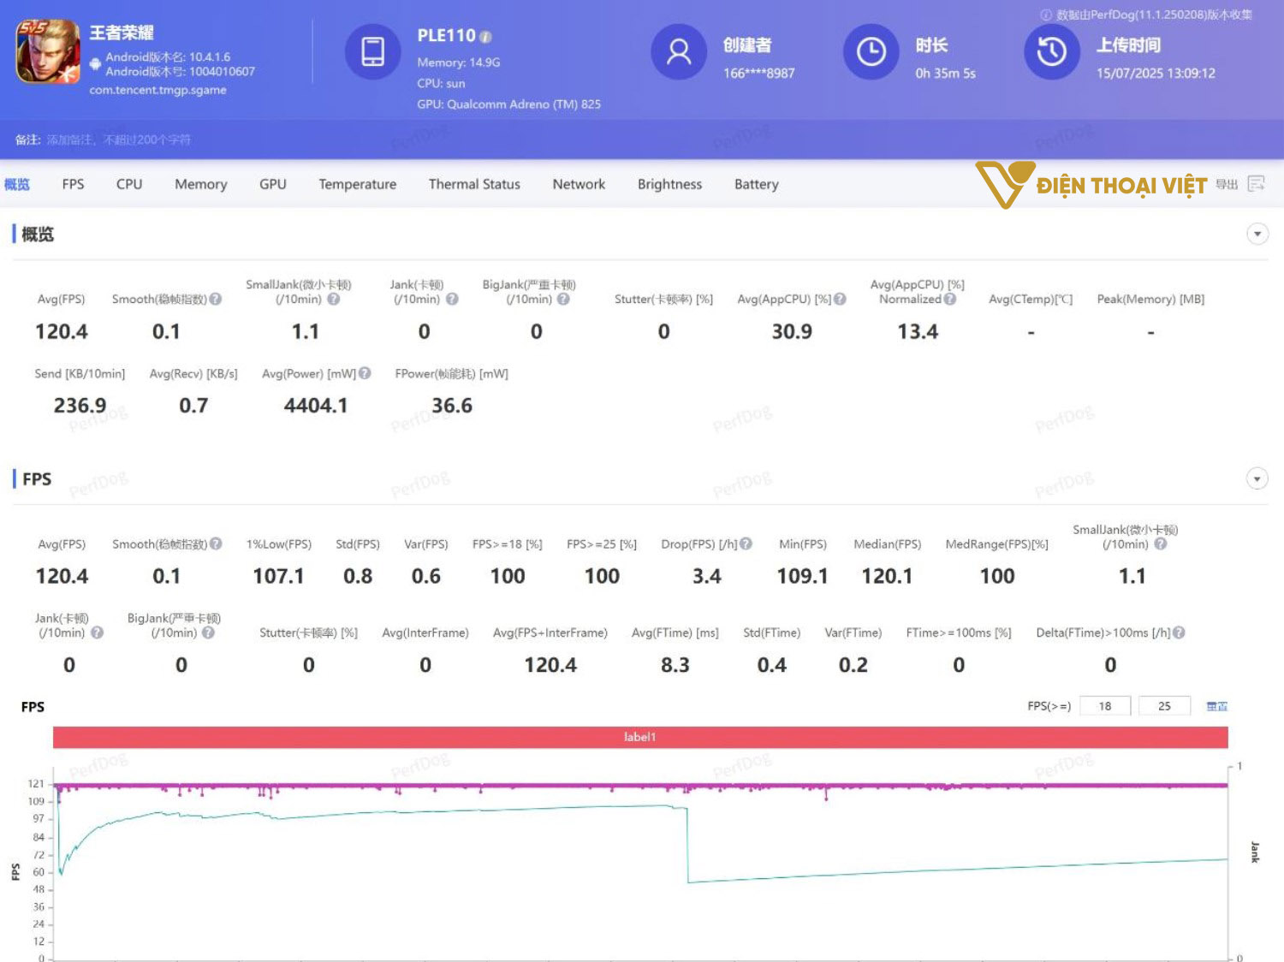Click the PLE110 device tablet icon
The height and width of the screenshot is (962, 1284).
[372, 52]
